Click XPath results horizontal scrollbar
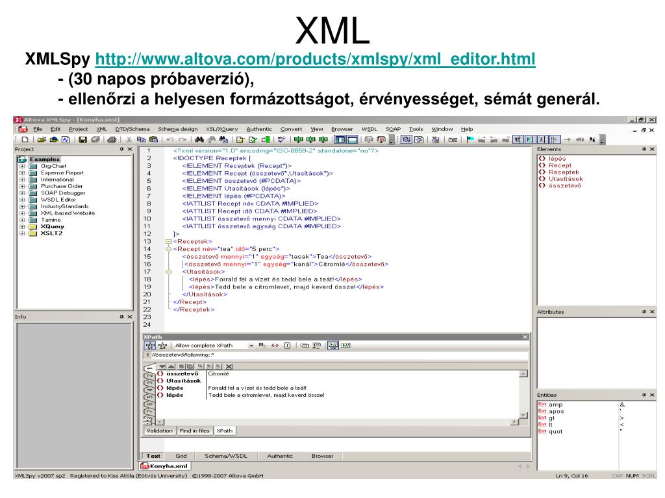The height and width of the screenshot is (498, 665). point(338,421)
